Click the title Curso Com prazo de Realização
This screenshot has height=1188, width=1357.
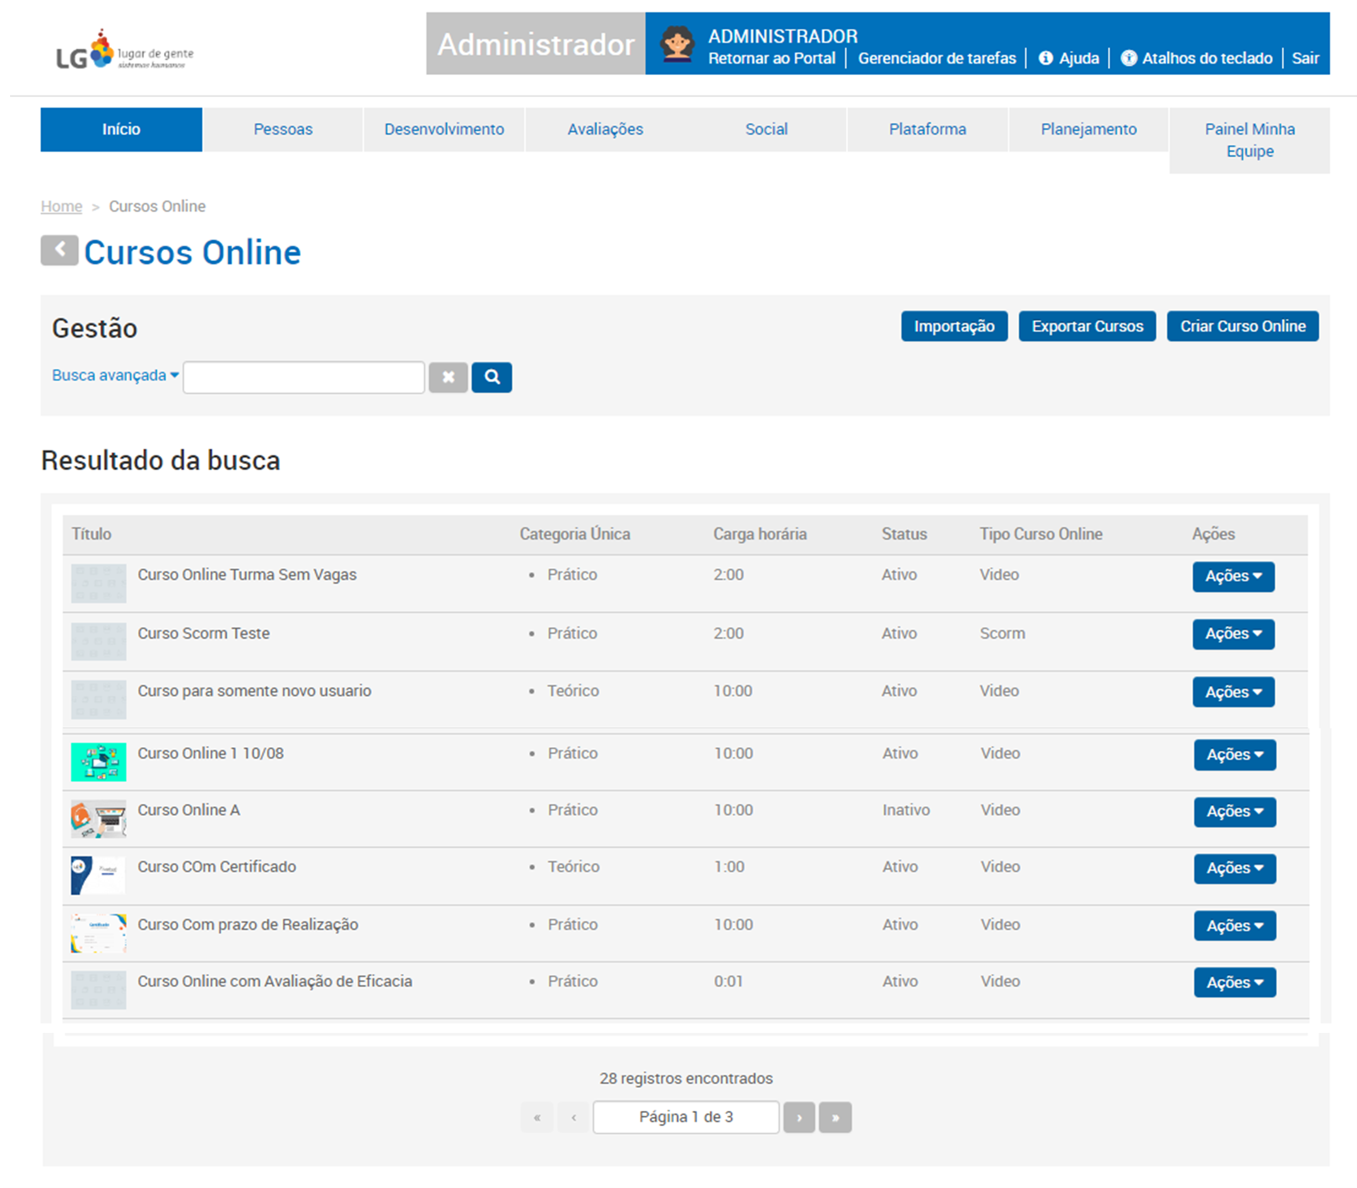click(x=248, y=924)
